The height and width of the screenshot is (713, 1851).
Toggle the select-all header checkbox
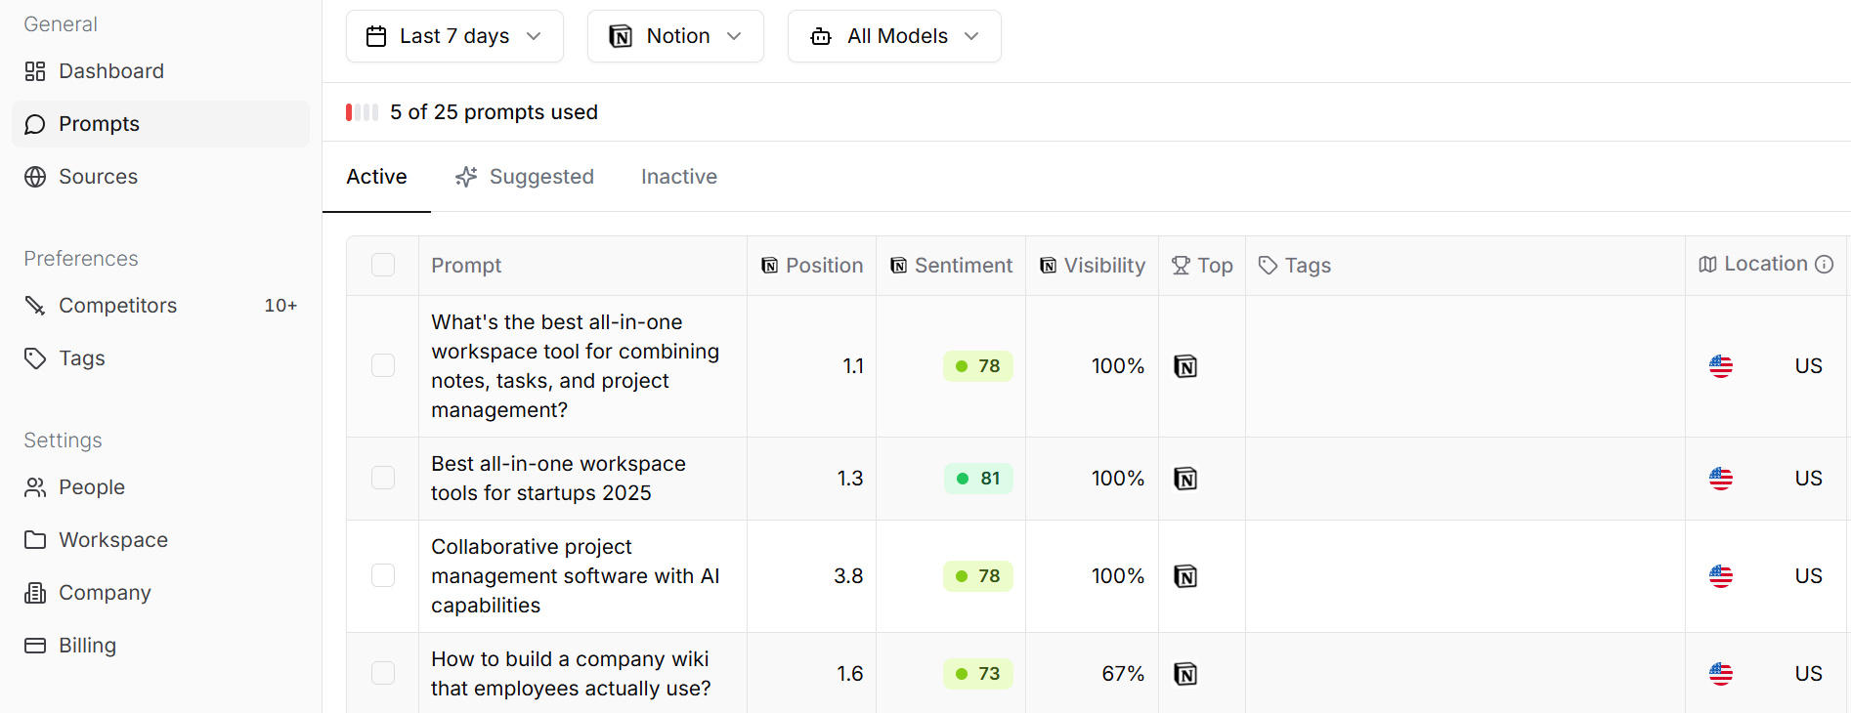point(383,266)
